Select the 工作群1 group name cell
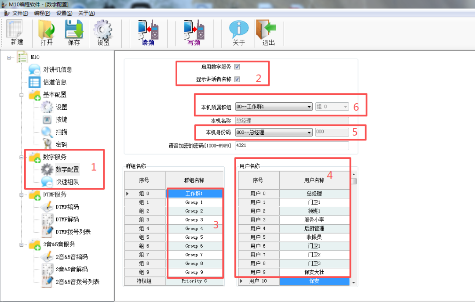Screen dimensions: 475x302 coord(194,194)
